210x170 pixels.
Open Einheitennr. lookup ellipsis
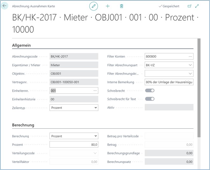pyautogui.click(x=95, y=91)
